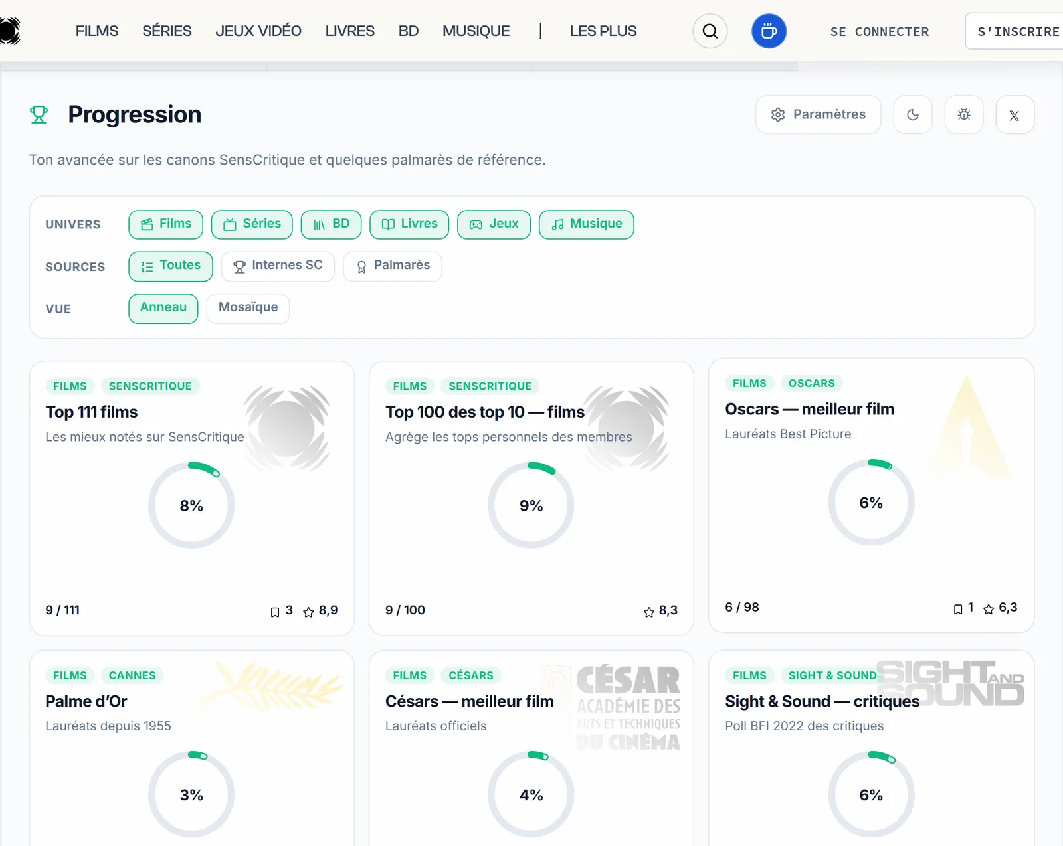Click the 8% progress ring on Top 111 films
Viewport: 1063px width, 846px height.
coord(191,505)
